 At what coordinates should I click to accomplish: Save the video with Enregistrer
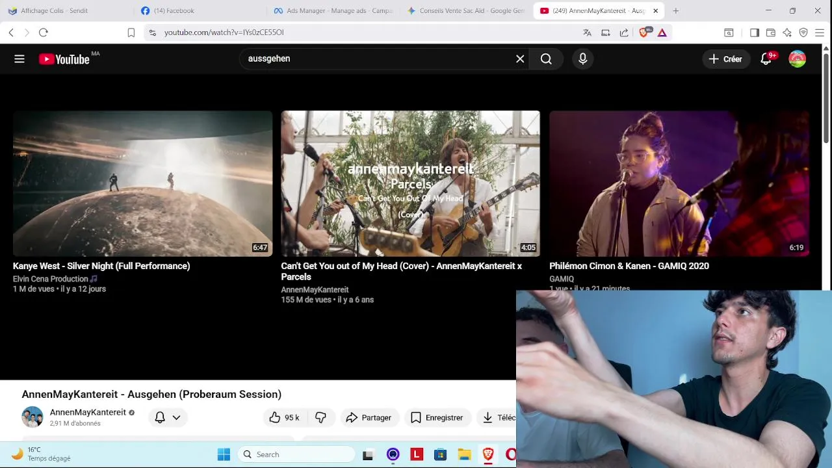(x=437, y=417)
